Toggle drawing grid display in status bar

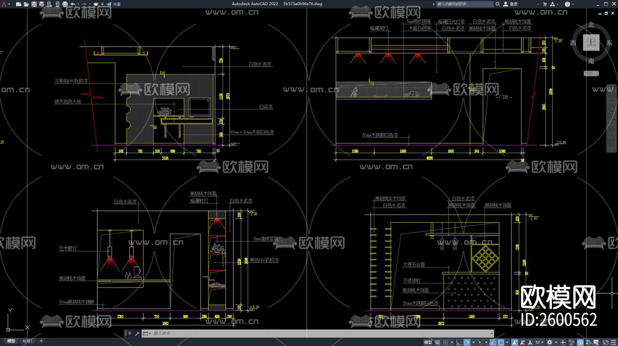click(438, 342)
